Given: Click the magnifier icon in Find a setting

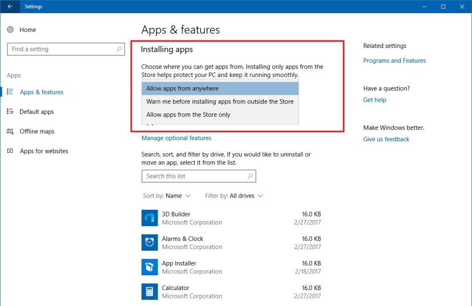Looking at the screenshot, I should click(119, 49).
